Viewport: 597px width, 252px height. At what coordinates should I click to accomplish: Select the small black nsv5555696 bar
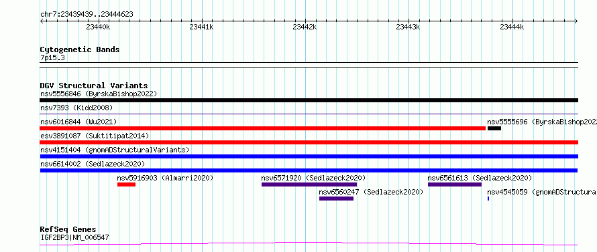(494, 128)
